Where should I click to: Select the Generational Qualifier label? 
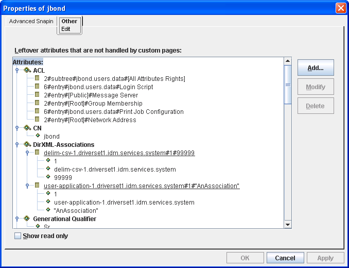pos(64,219)
